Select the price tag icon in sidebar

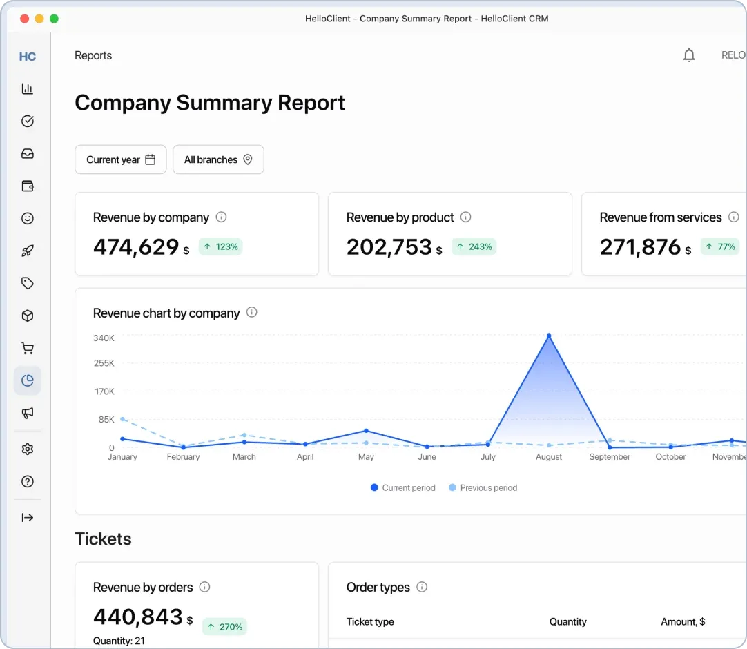(28, 283)
